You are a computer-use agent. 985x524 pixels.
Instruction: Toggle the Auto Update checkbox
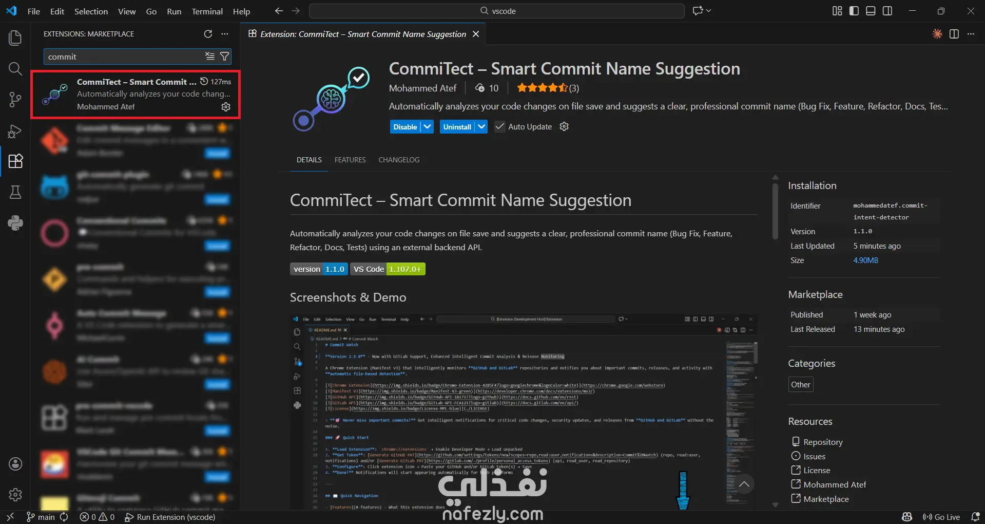(x=500, y=126)
